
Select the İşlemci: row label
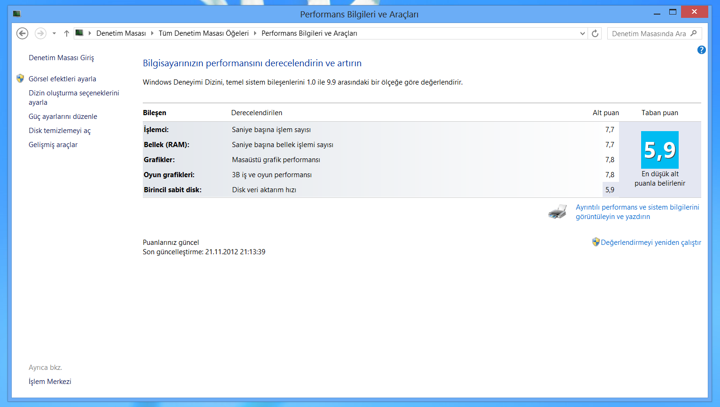(156, 130)
